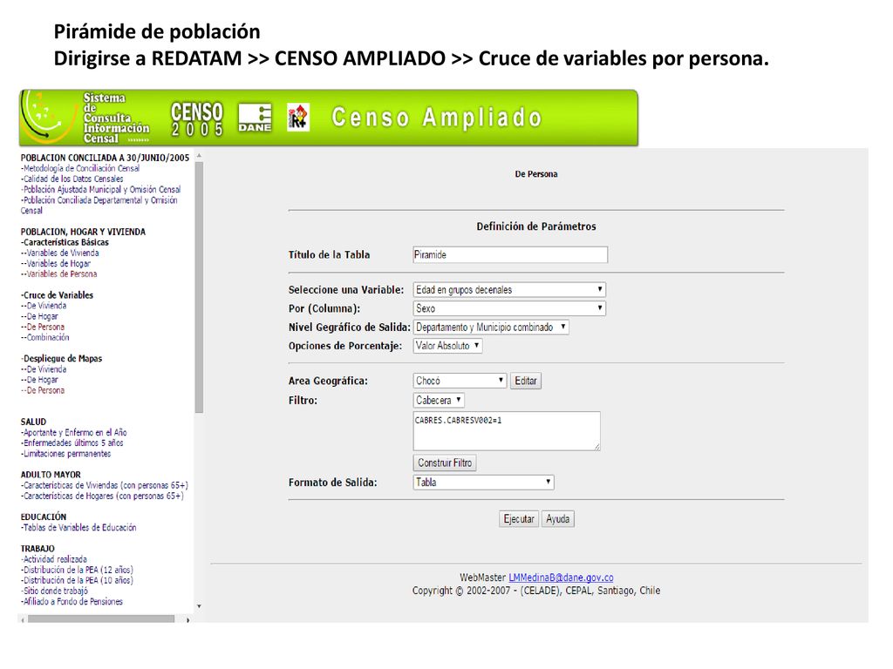Click the Título de la Tabla input field
This screenshot has width=893, height=669.
pos(510,255)
